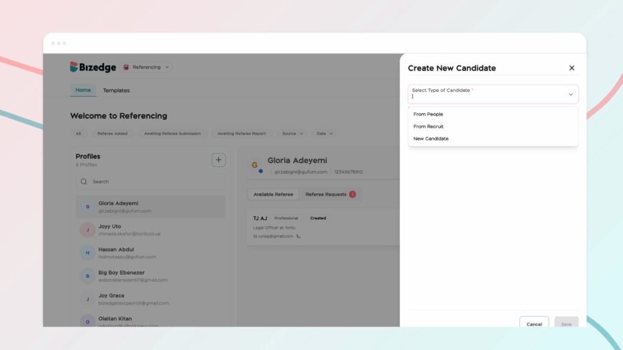The image size is (623, 350).
Task: Click the Save button
Action: (566, 323)
